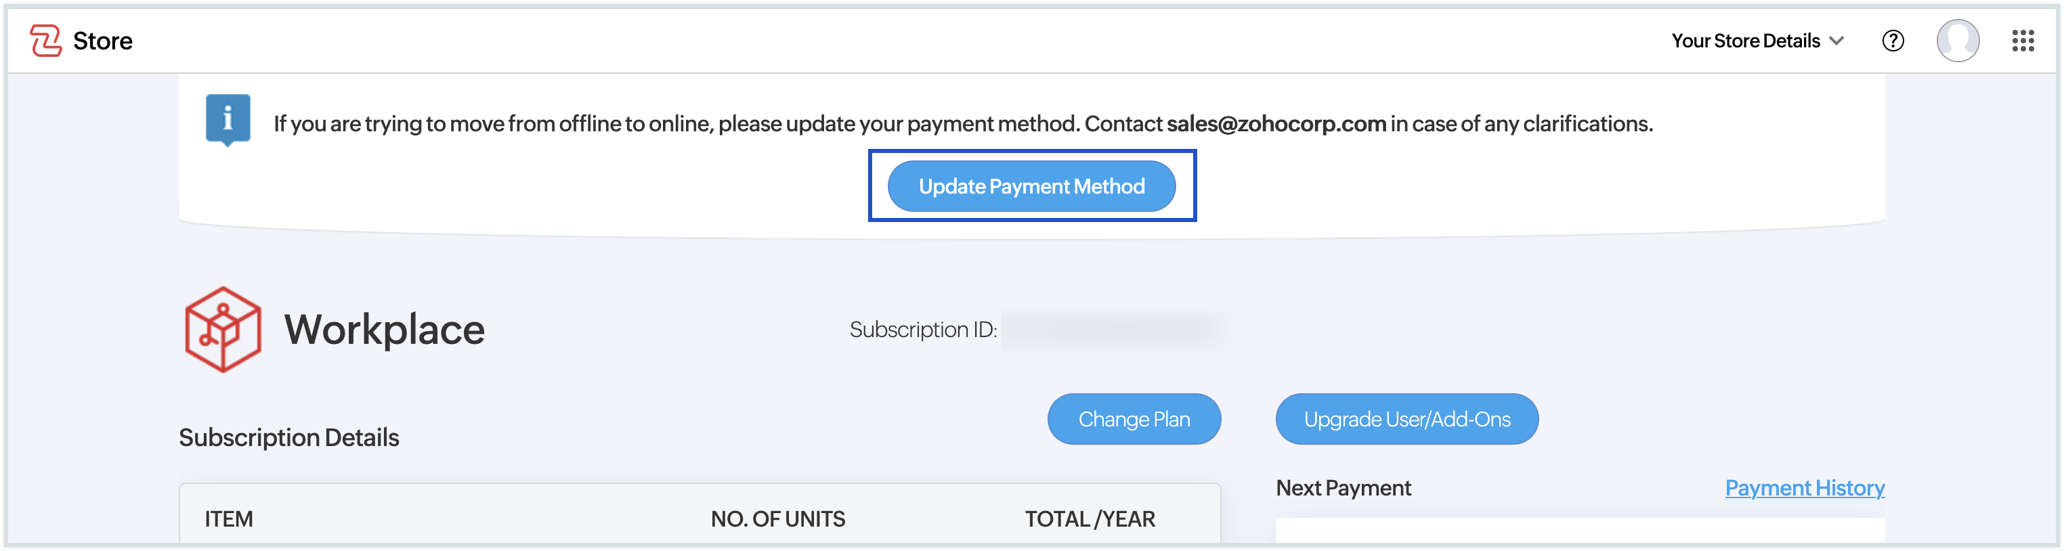Click Upgrade User/Add-Ons button
This screenshot has width=2064, height=551.
(x=1406, y=419)
